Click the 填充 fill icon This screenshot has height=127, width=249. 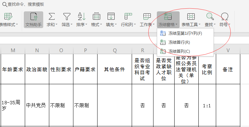pos(111,16)
